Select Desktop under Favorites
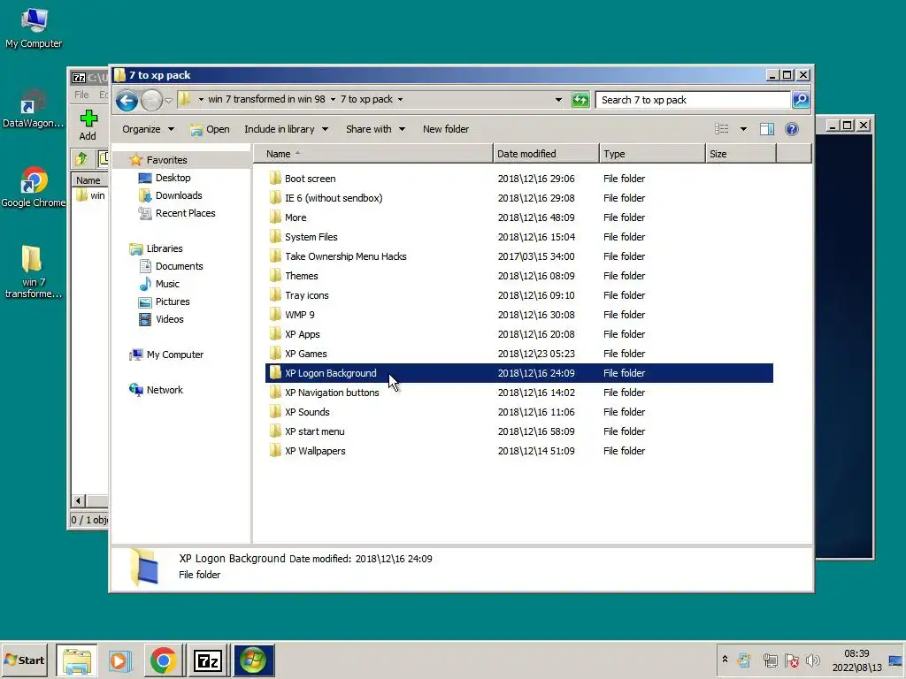 [173, 178]
